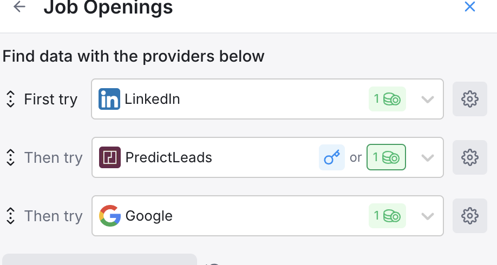This screenshot has height=265, width=497.
Task: Click the Google 1 credit badge
Action: [387, 216]
